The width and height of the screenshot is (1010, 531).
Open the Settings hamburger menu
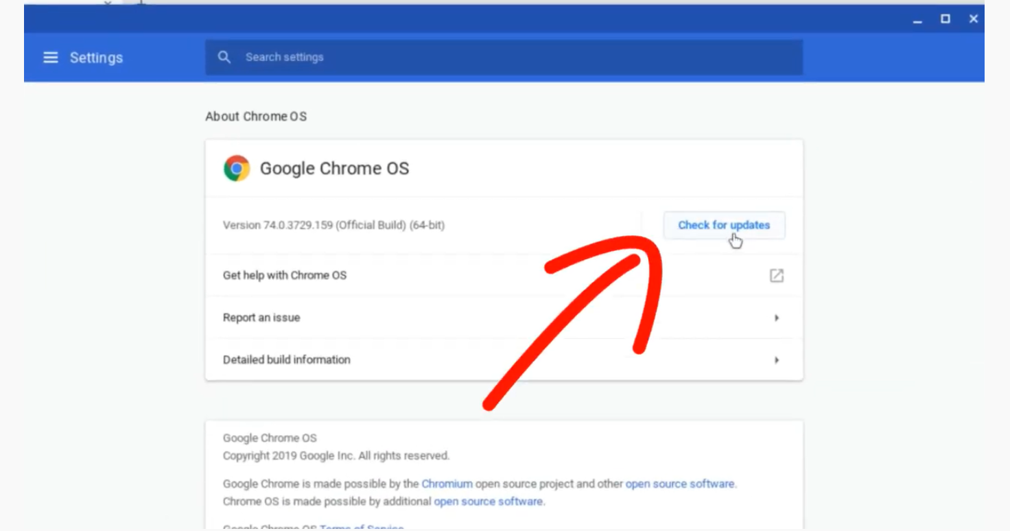point(51,58)
